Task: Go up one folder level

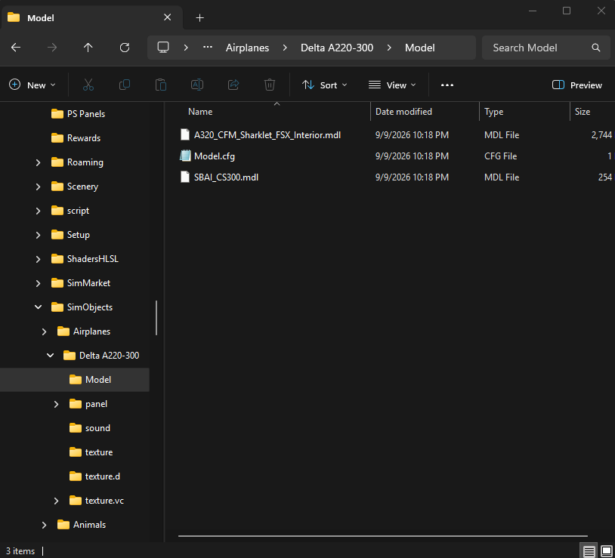Action: pyautogui.click(x=88, y=48)
